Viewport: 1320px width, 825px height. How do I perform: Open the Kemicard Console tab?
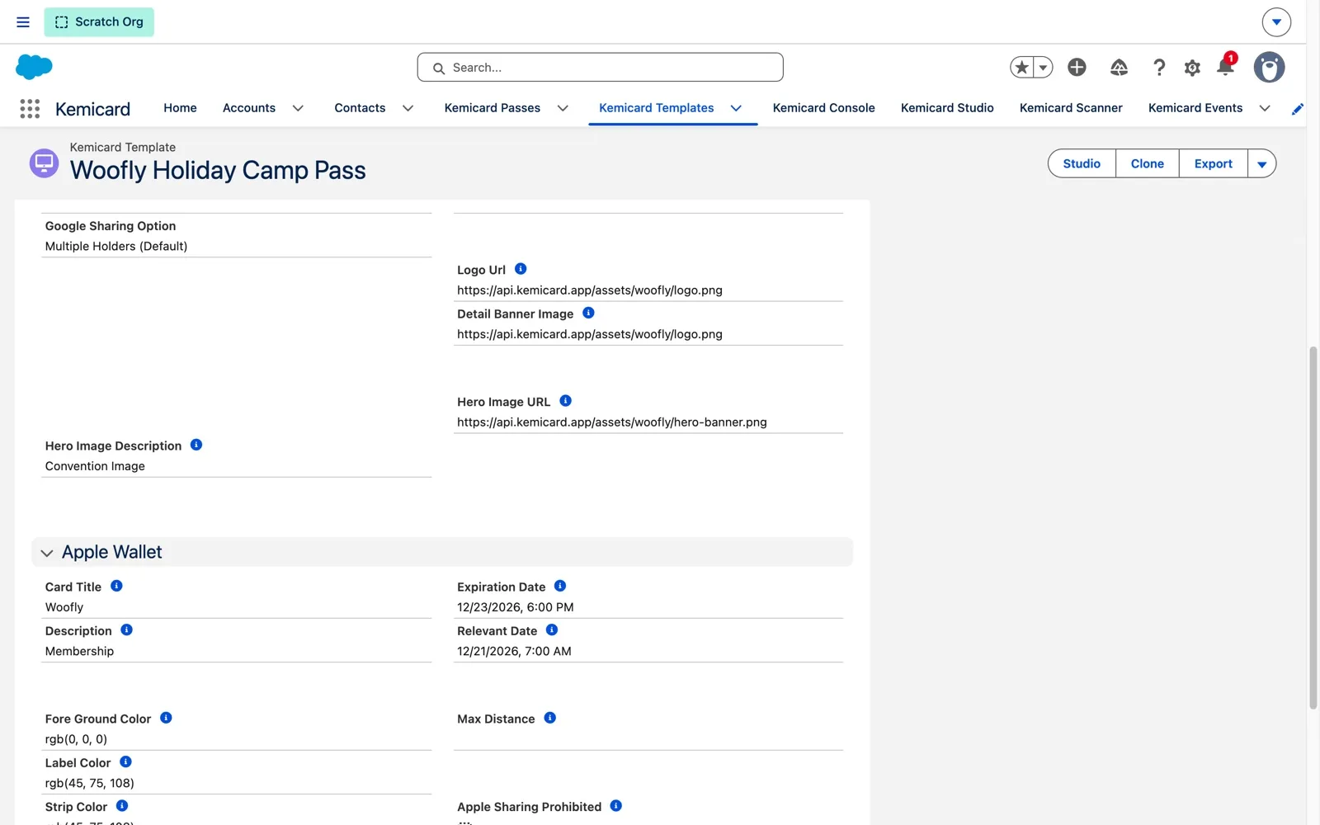pyautogui.click(x=823, y=108)
